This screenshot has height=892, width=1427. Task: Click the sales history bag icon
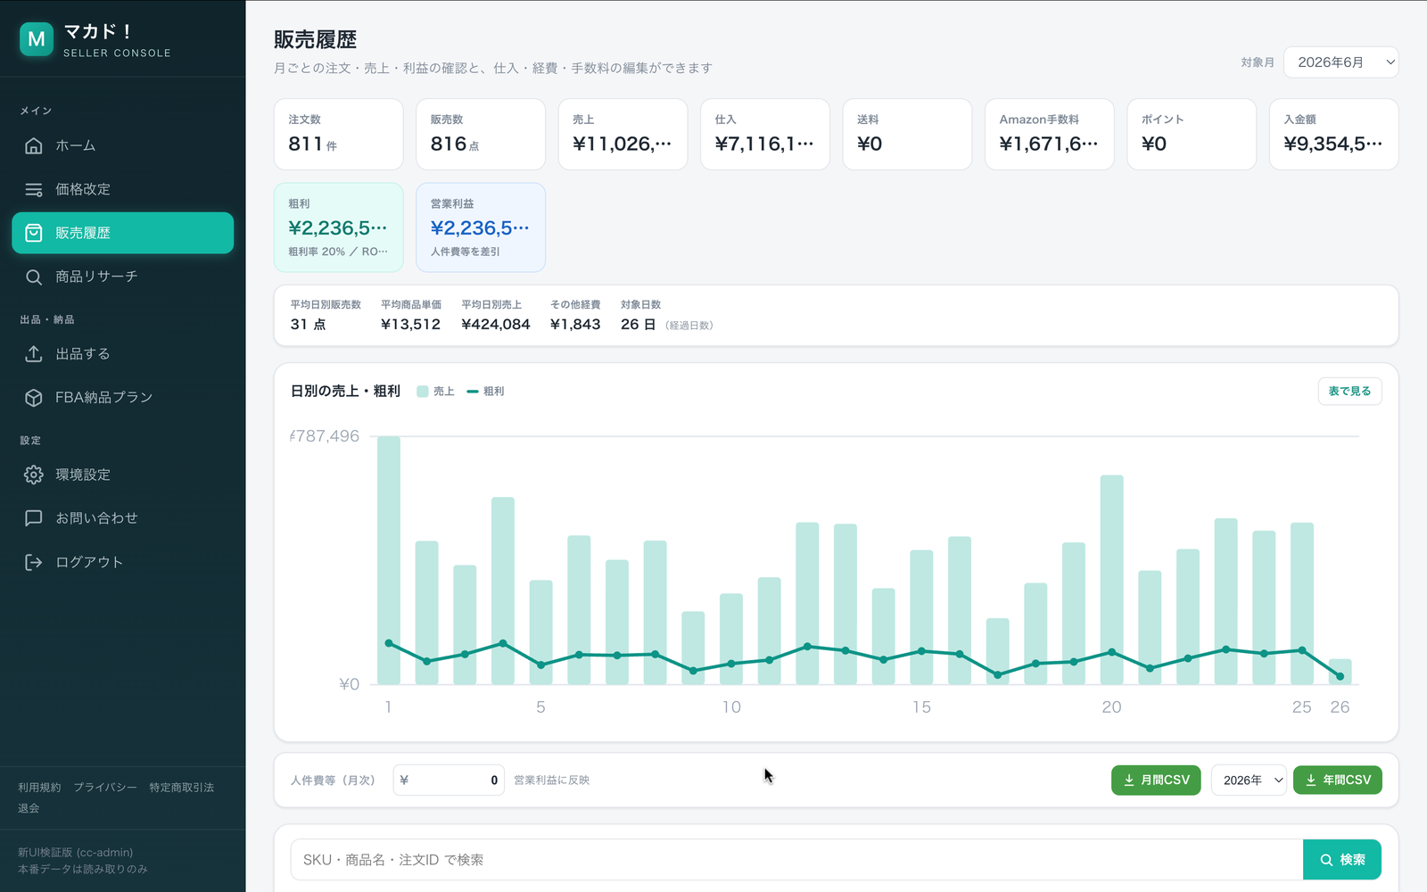click(34, 233)
